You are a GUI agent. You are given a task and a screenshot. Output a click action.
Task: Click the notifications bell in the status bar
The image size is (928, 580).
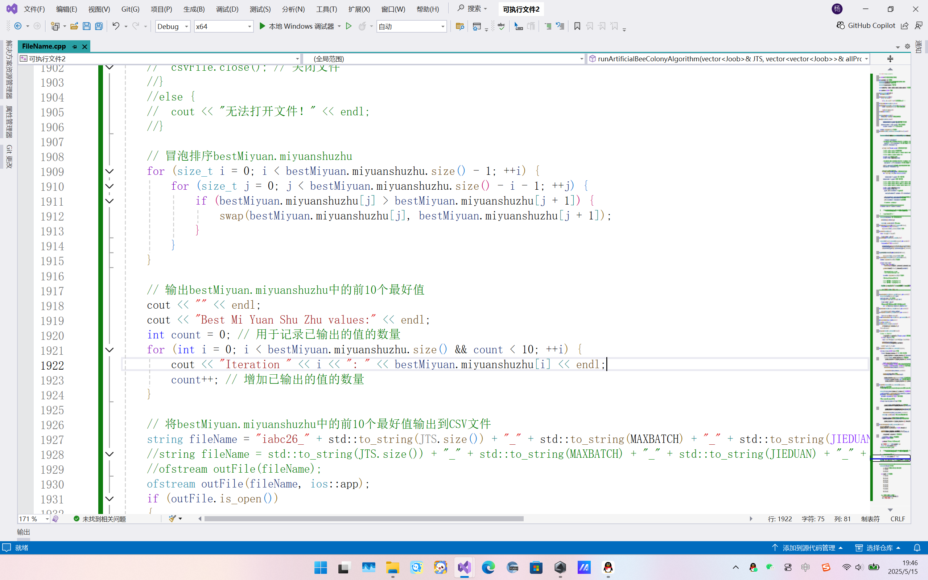click(x=916, y=548)
